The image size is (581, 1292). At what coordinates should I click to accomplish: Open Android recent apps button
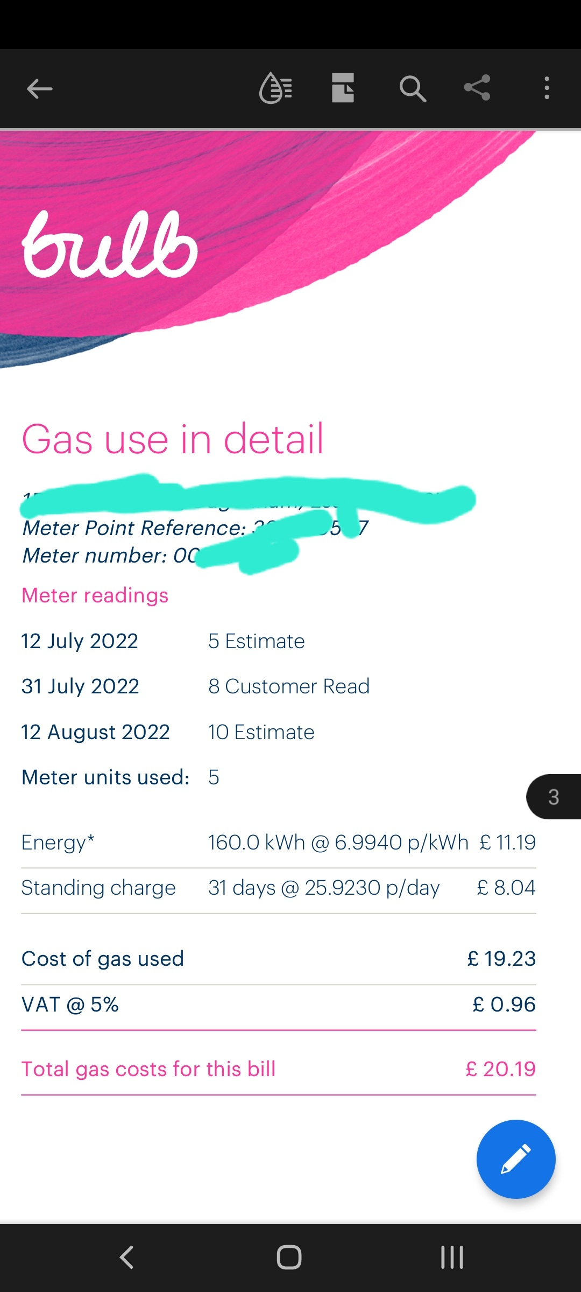[x=452, y=1258]
